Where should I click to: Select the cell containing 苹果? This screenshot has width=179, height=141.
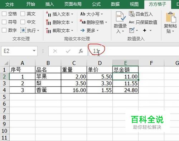tap(48, 76)
